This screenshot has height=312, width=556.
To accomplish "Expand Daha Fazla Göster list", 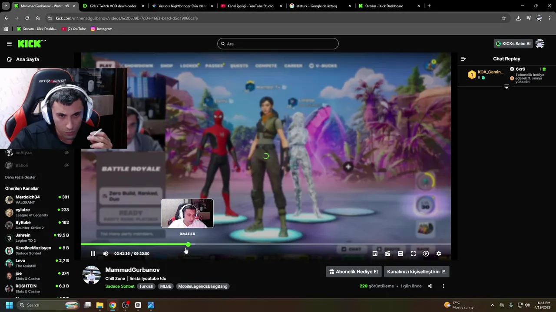I will [x=20, y=177].
